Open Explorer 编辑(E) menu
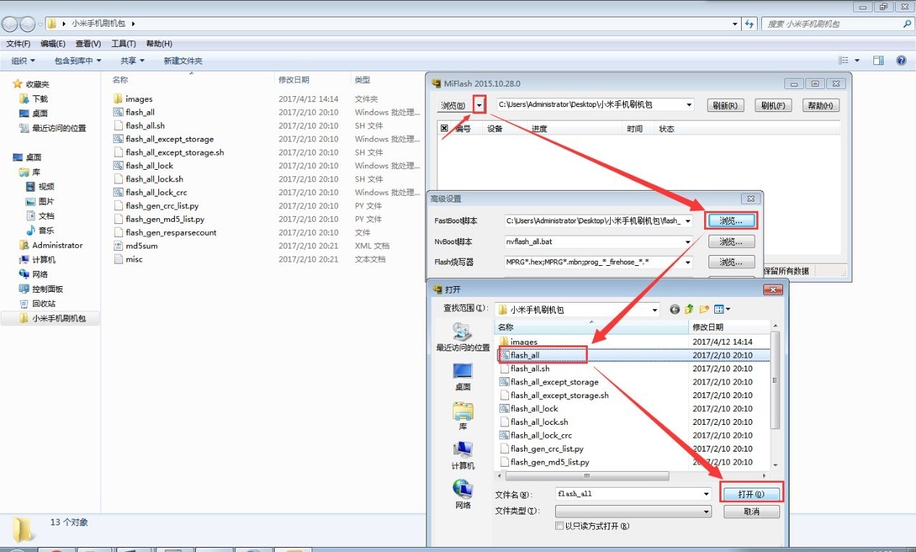This screenshot has width=916, height=552. pos(53,43)
